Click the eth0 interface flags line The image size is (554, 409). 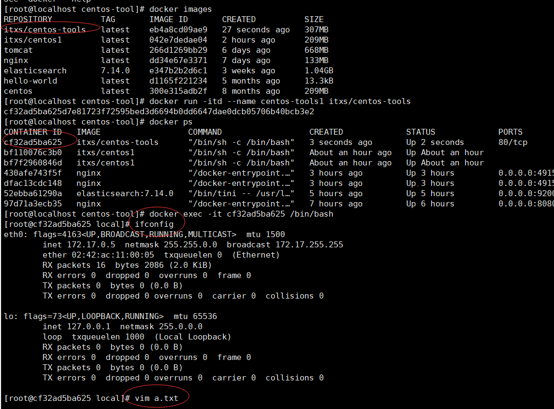[x=144, y=234]
